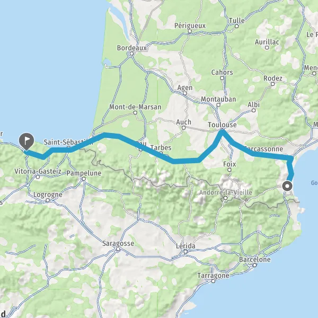Click the Tarragone city dot
Screen dimensions: 318x318
213,281
